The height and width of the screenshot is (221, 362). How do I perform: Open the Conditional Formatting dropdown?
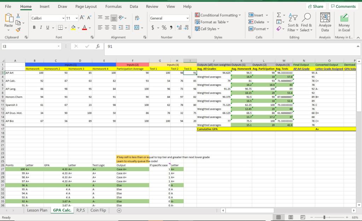pos(218,15)
